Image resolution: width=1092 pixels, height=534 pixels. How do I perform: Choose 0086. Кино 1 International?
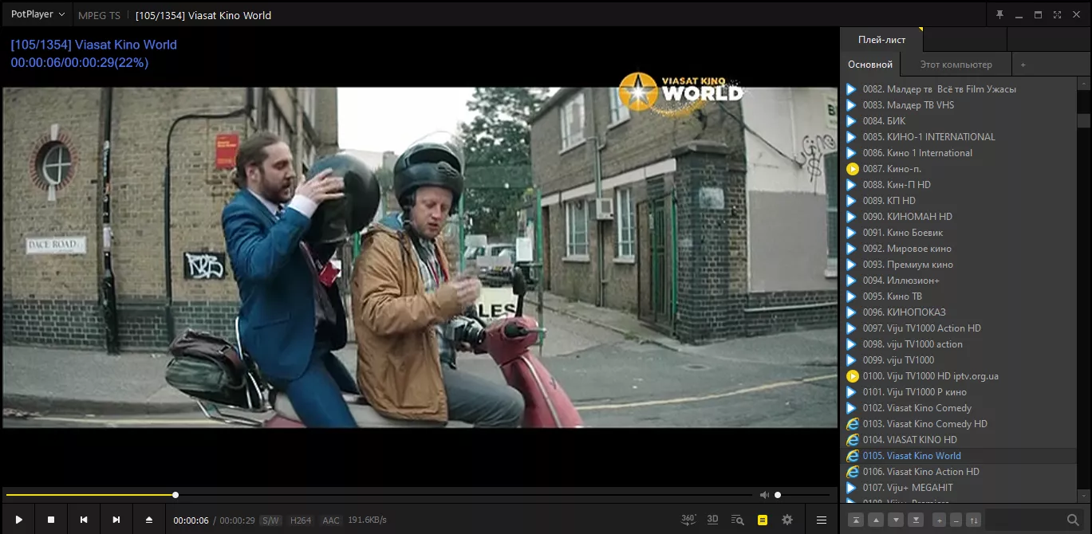(x=960, y=153)
